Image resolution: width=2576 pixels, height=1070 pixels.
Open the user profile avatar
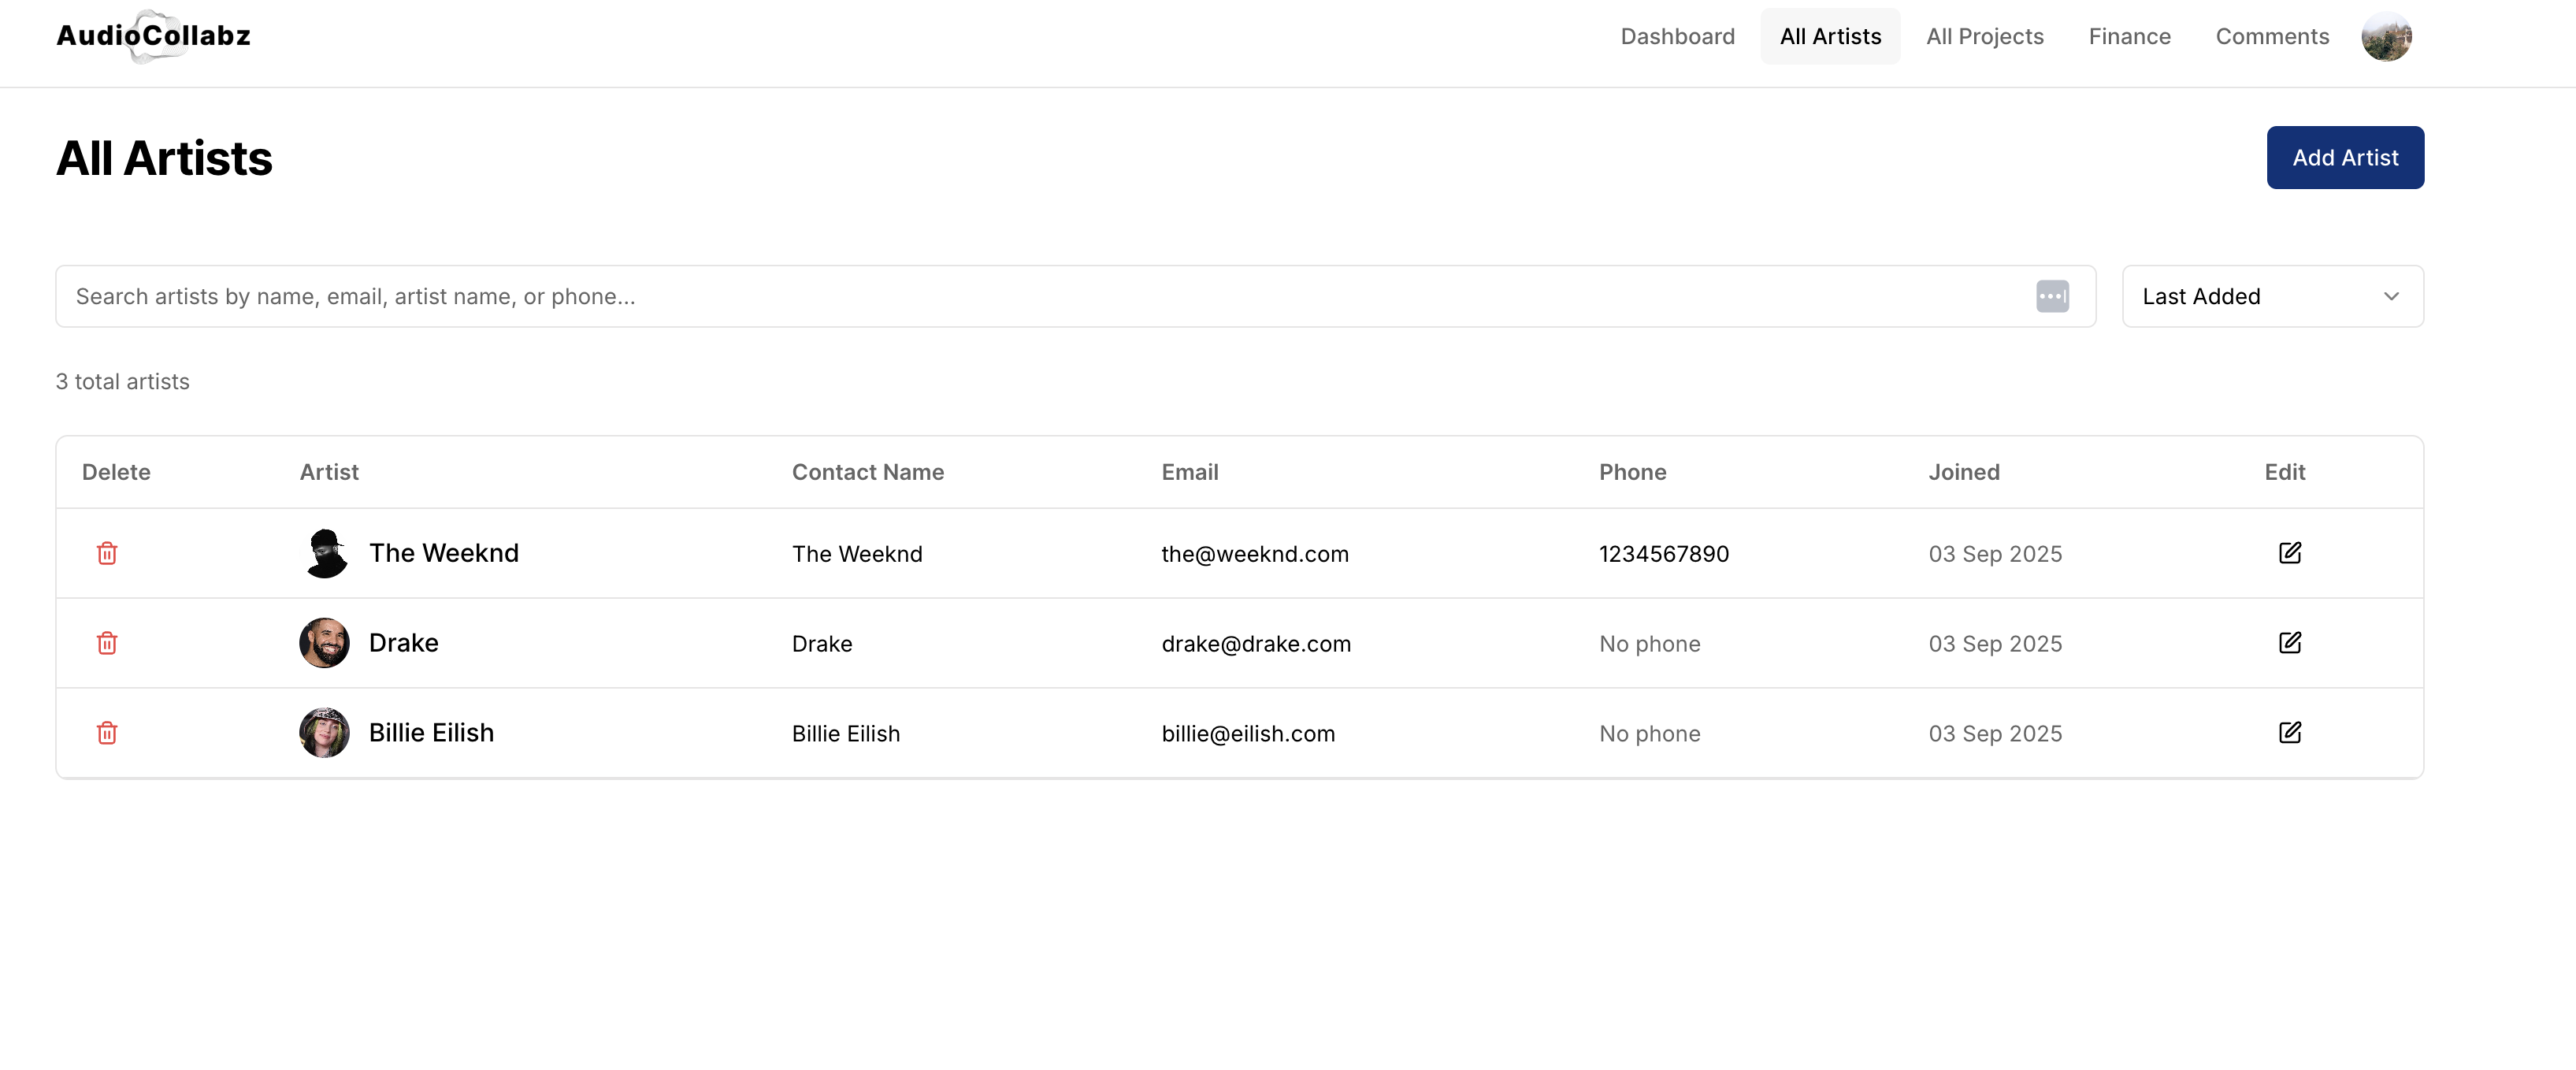click(2386, 37)
